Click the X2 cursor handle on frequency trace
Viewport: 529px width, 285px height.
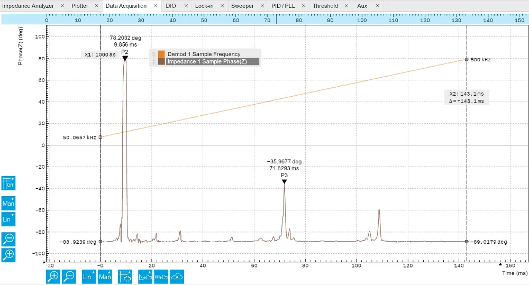[x=467, y=59]
